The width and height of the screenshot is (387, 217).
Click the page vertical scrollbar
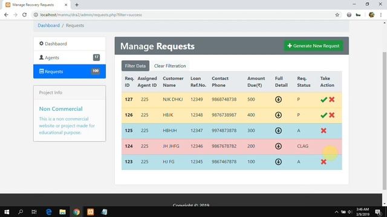coord(385,121)
